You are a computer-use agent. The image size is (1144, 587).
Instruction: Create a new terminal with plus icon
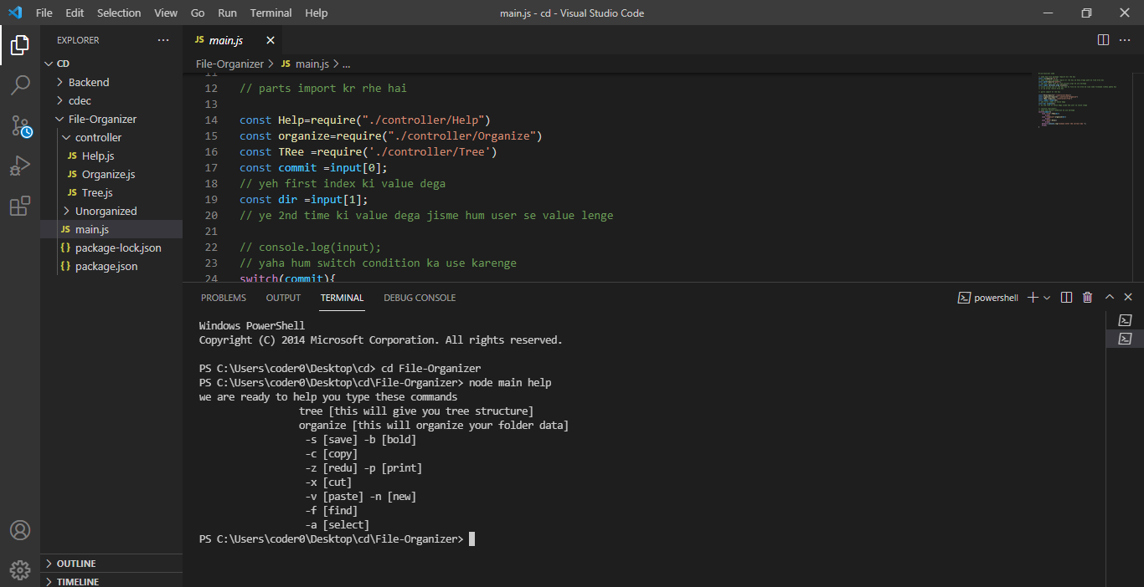[1033, 298]
